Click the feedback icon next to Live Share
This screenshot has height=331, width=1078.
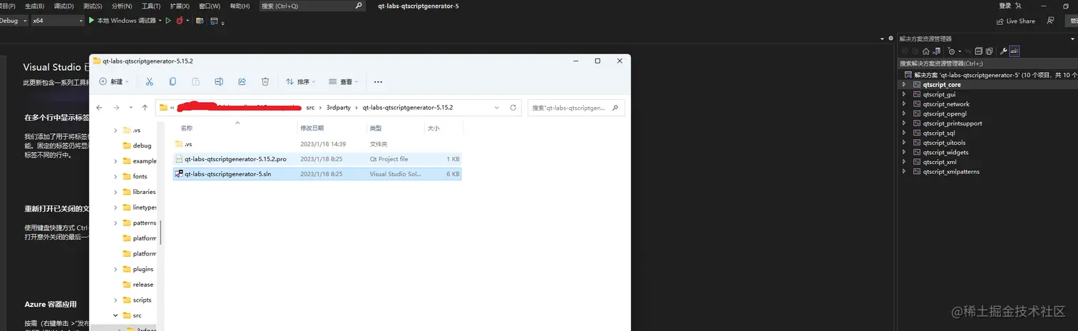1049,21
